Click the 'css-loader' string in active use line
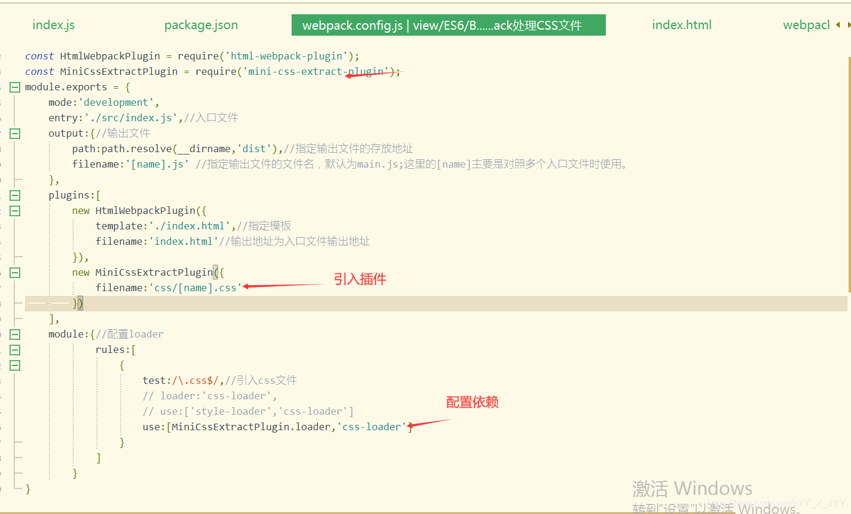851x514 pixels. 371,427
